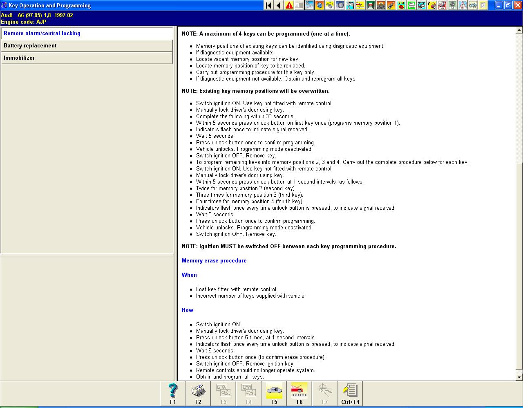
Task: Click 'Key Operation and Programming' window title
Action: tap(50, 5)
